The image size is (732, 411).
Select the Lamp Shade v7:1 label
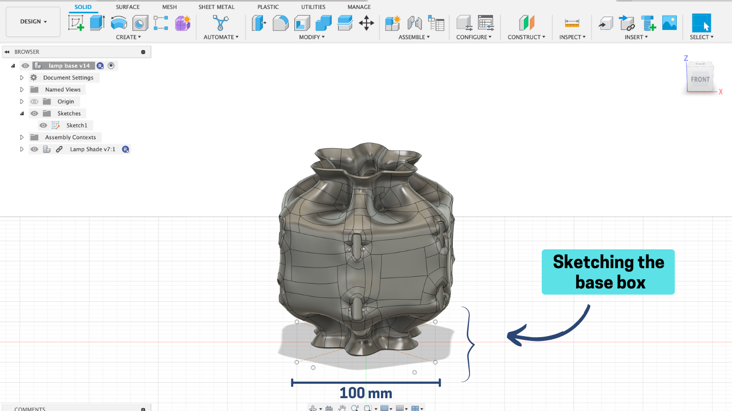93,149
